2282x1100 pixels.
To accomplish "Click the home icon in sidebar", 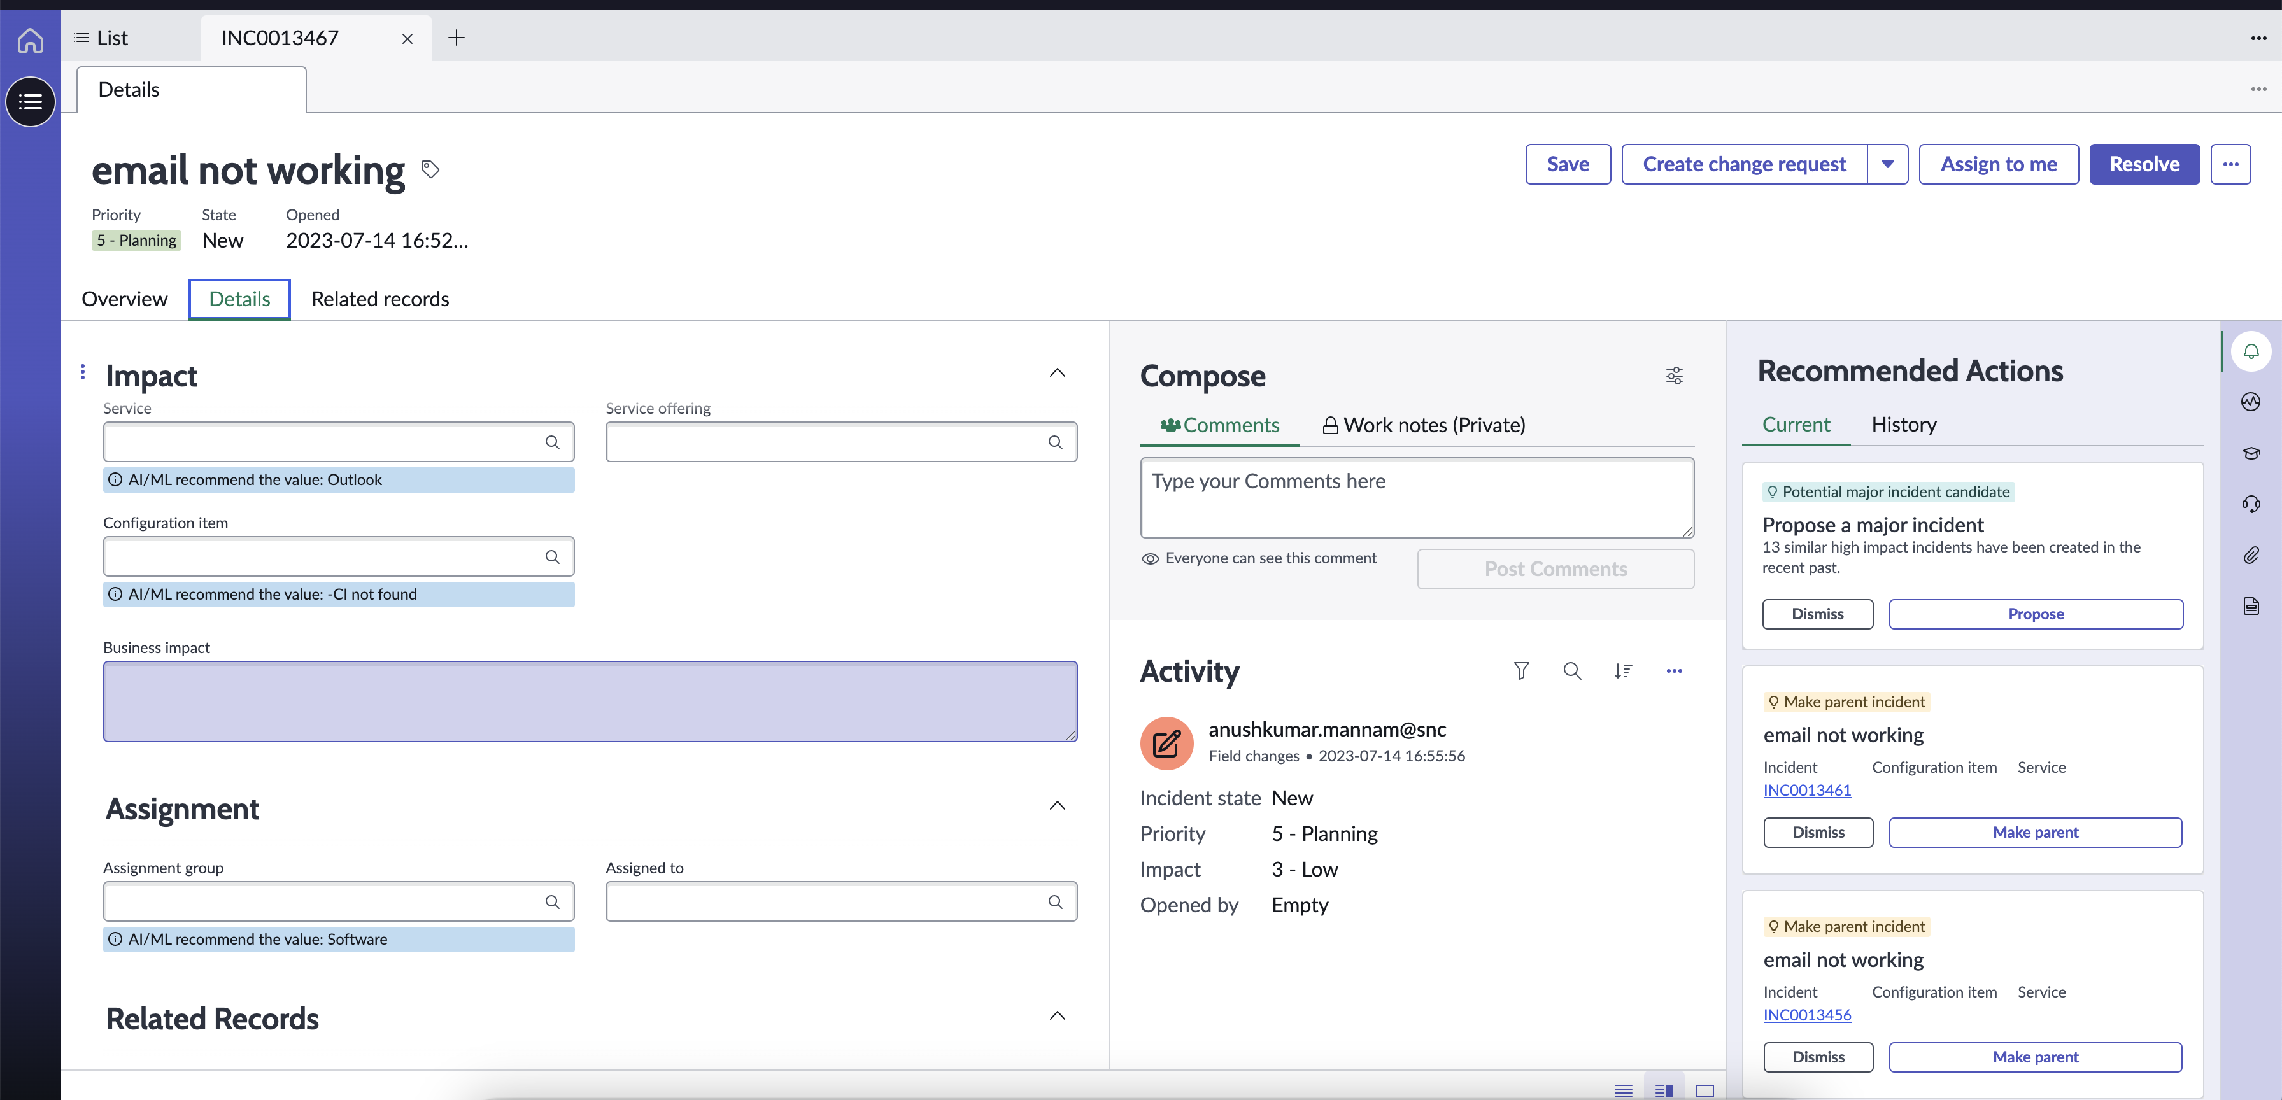I will pos(30,41).
